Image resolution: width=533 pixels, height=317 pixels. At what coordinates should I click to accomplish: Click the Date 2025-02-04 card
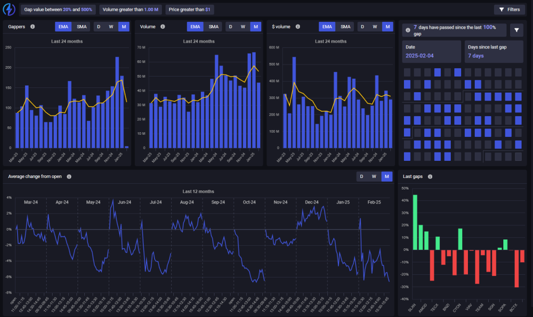432,52
